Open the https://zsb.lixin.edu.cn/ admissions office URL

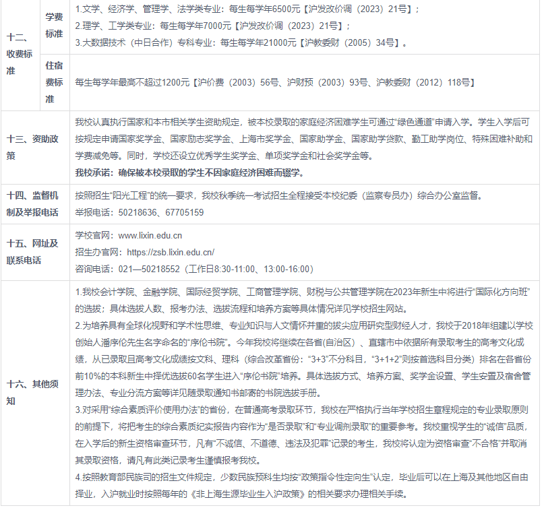point(170,252)
